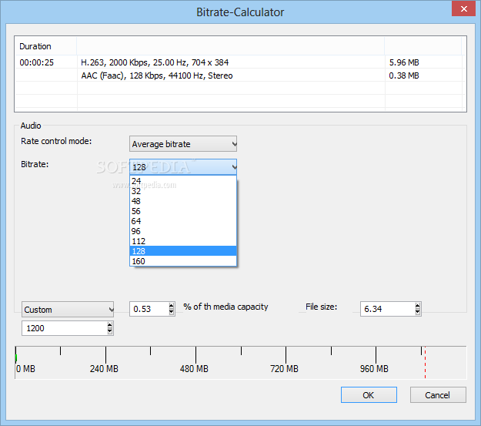Click the Cancel button
481x426 pixels.
[x=438, y=394]
